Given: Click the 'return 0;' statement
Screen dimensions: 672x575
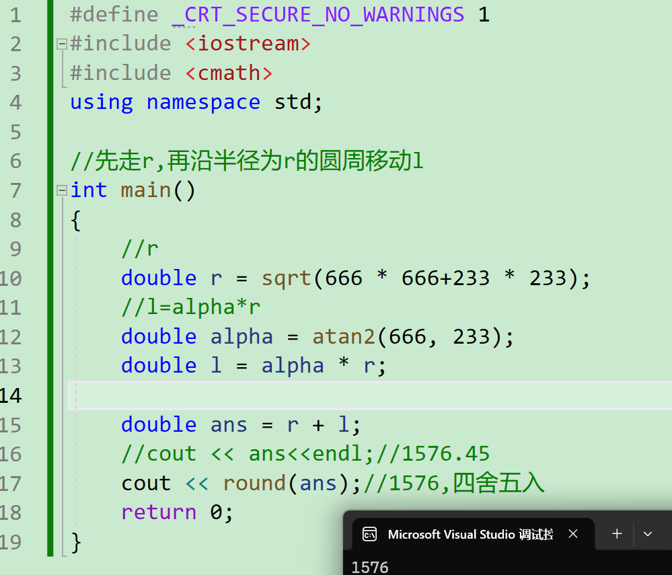Looking at the screenshot, I should (x=177, y=513).
